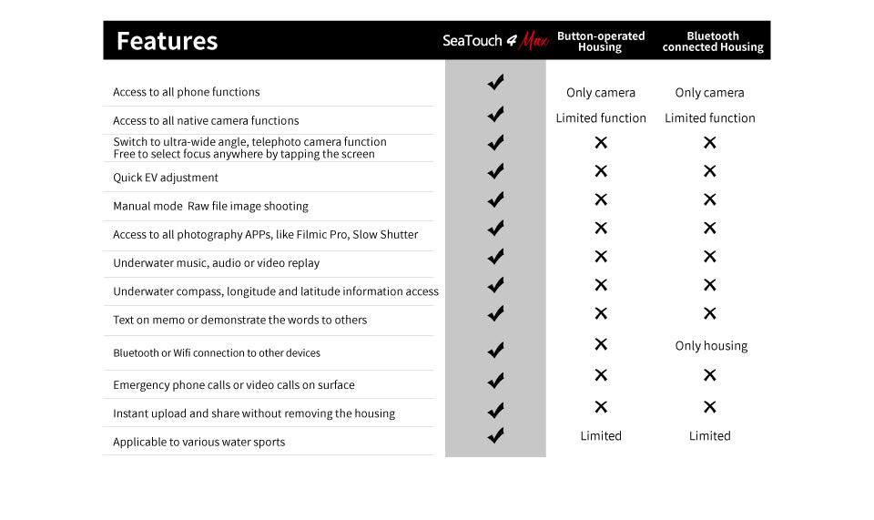This screenshot has width=874, height=520.
Task: Click 'Access to all native camera functions' text
Action: [206, 120]
